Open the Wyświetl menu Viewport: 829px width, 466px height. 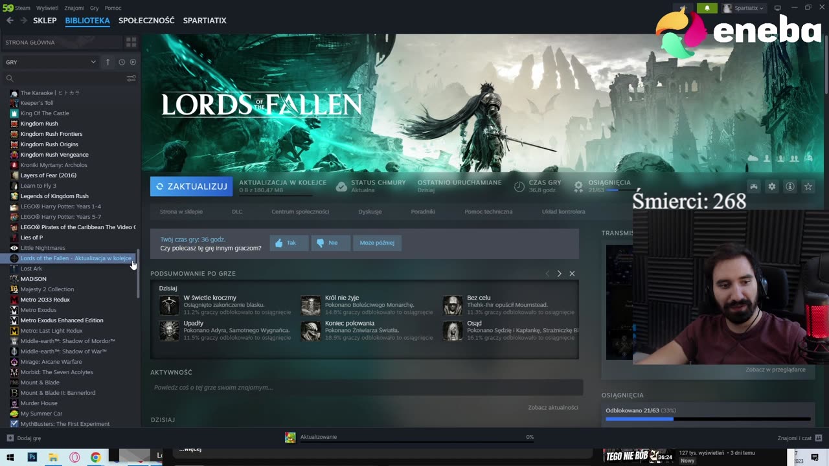(47, 8)
